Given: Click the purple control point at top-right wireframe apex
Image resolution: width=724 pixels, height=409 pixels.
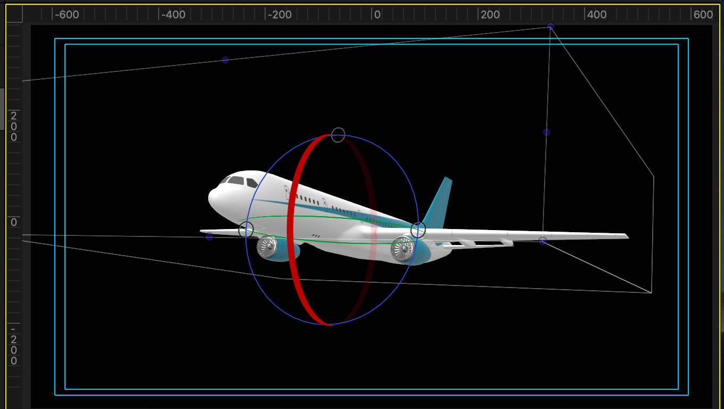Looking at the screenshot, I should coord(550,27).
